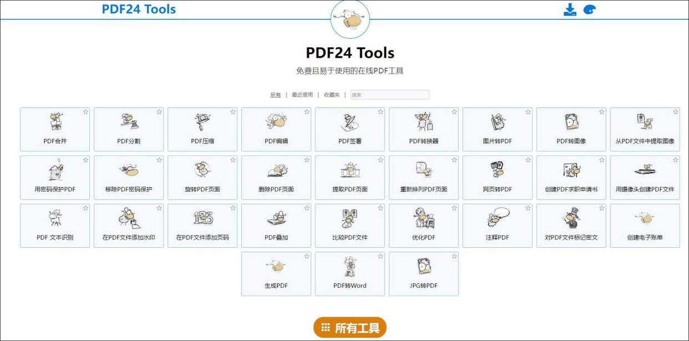Open the 用摄像头创建PDF文件 icon
The image size is (689, 341).
645,169
